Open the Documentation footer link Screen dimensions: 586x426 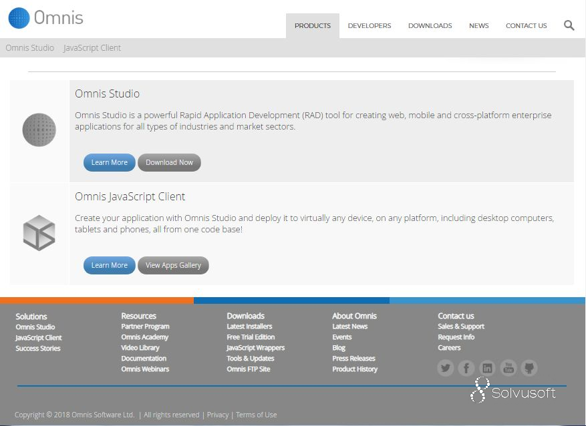point(144,358)
